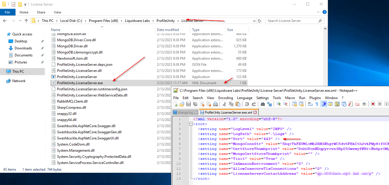This screenshot has width=389, height=185.
Task: Refresh the License Server folder view
Action: click(x=259, y=21)
